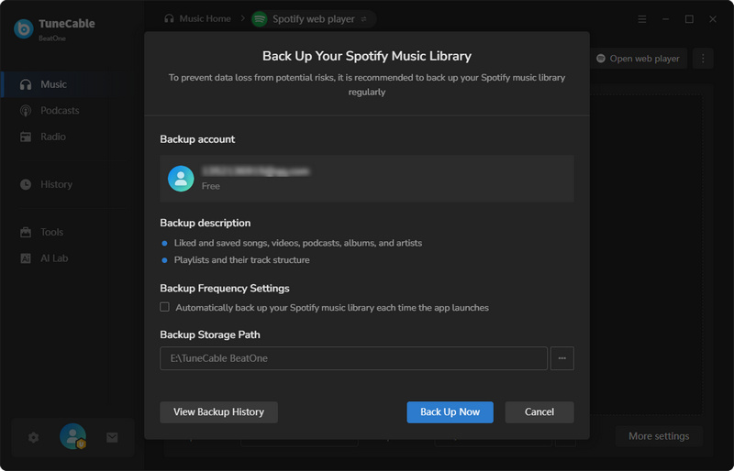The height and width of the screenshot is (471, 734).
Task: Click More settings button
Action: click(x=659, y=436)
